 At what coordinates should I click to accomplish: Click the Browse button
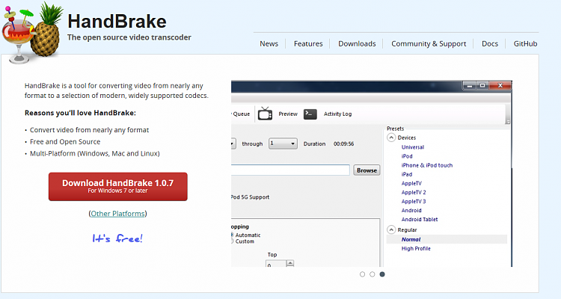(x=367, y=170)
